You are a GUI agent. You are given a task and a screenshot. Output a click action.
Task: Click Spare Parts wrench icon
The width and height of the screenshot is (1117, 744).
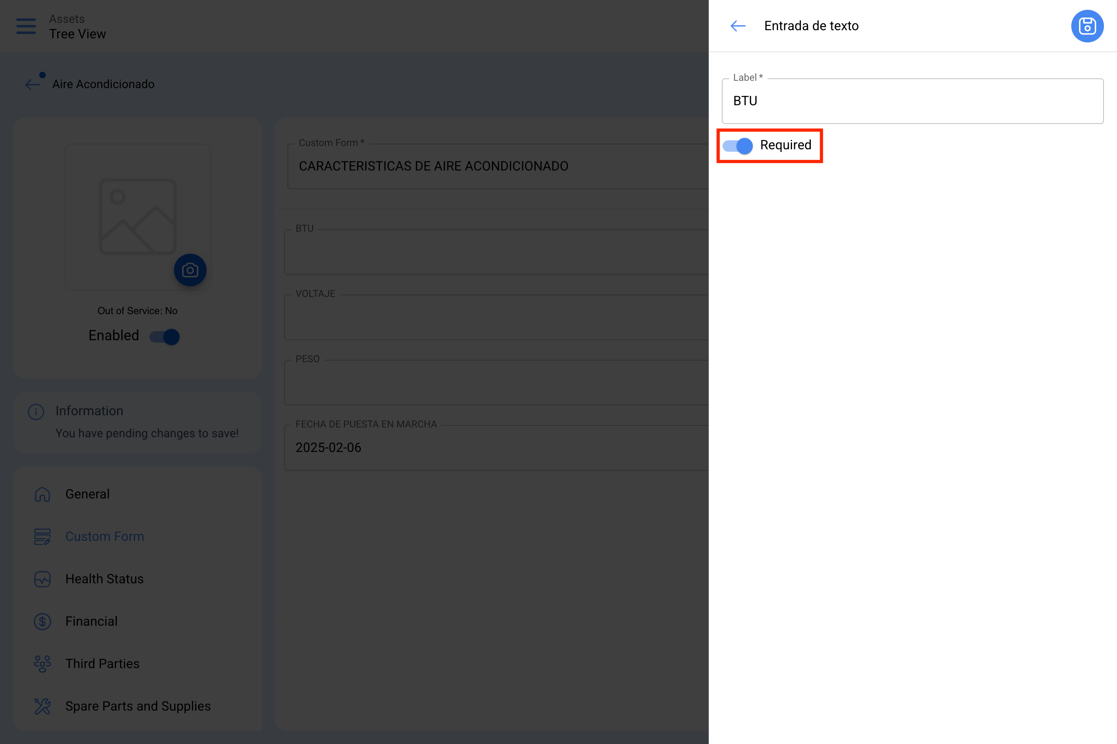(x=42, y=706)
